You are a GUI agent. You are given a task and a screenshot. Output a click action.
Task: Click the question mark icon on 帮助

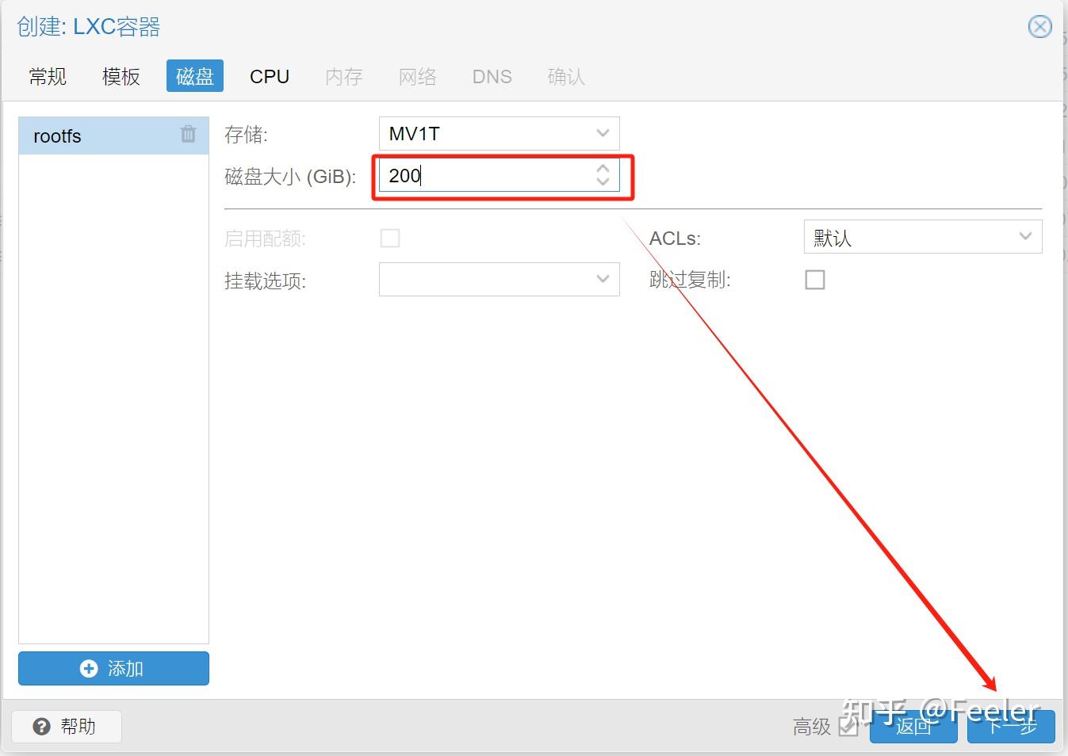pyautogui.click(x=41, y=726)
